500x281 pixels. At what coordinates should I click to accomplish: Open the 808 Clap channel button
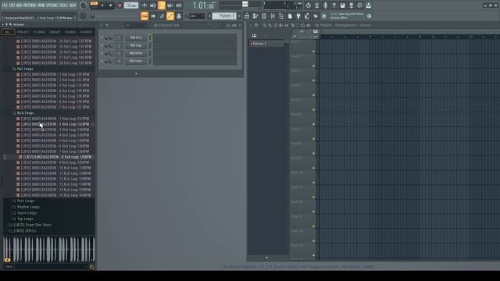click(x=136, y=45)
